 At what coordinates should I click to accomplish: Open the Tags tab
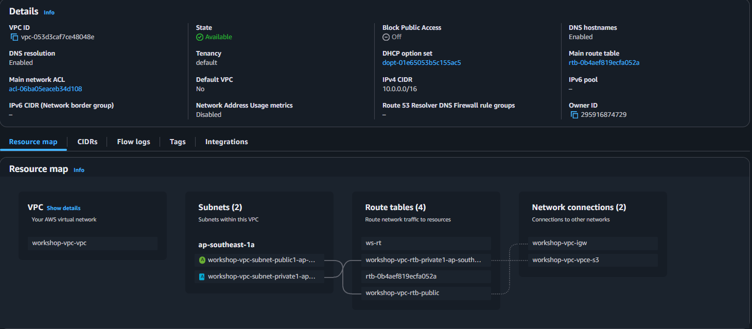pos(177,142)
